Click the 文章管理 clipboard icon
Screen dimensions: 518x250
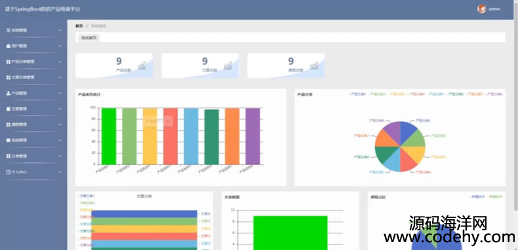click(9, 109)
